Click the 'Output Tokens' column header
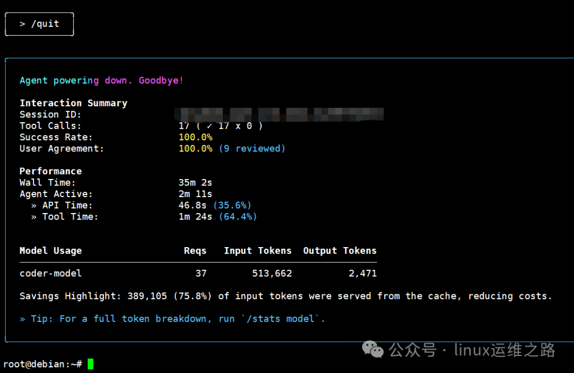Screen dimensions: 574x373 pyautogui.click(x=340, y=251)
